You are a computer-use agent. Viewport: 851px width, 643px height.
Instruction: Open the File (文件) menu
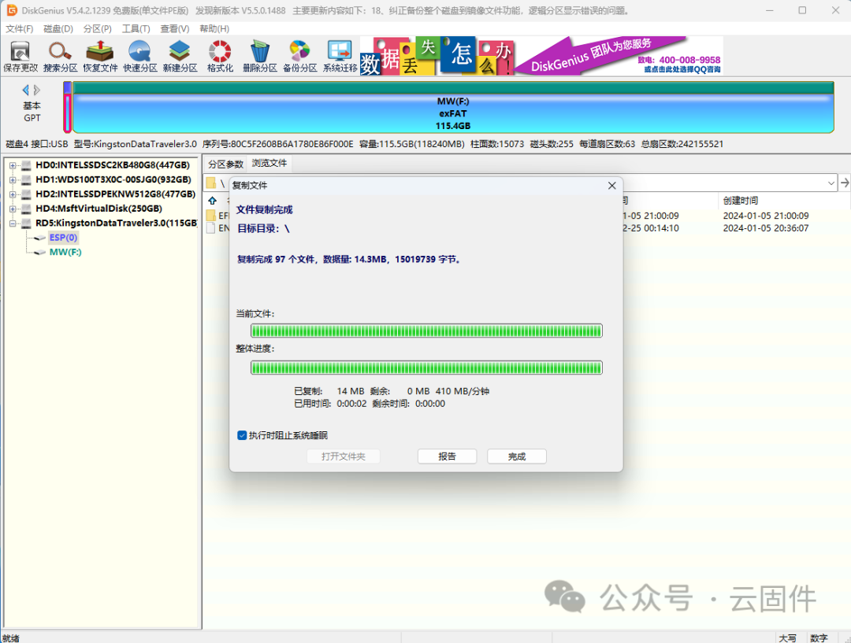[20, 29]
